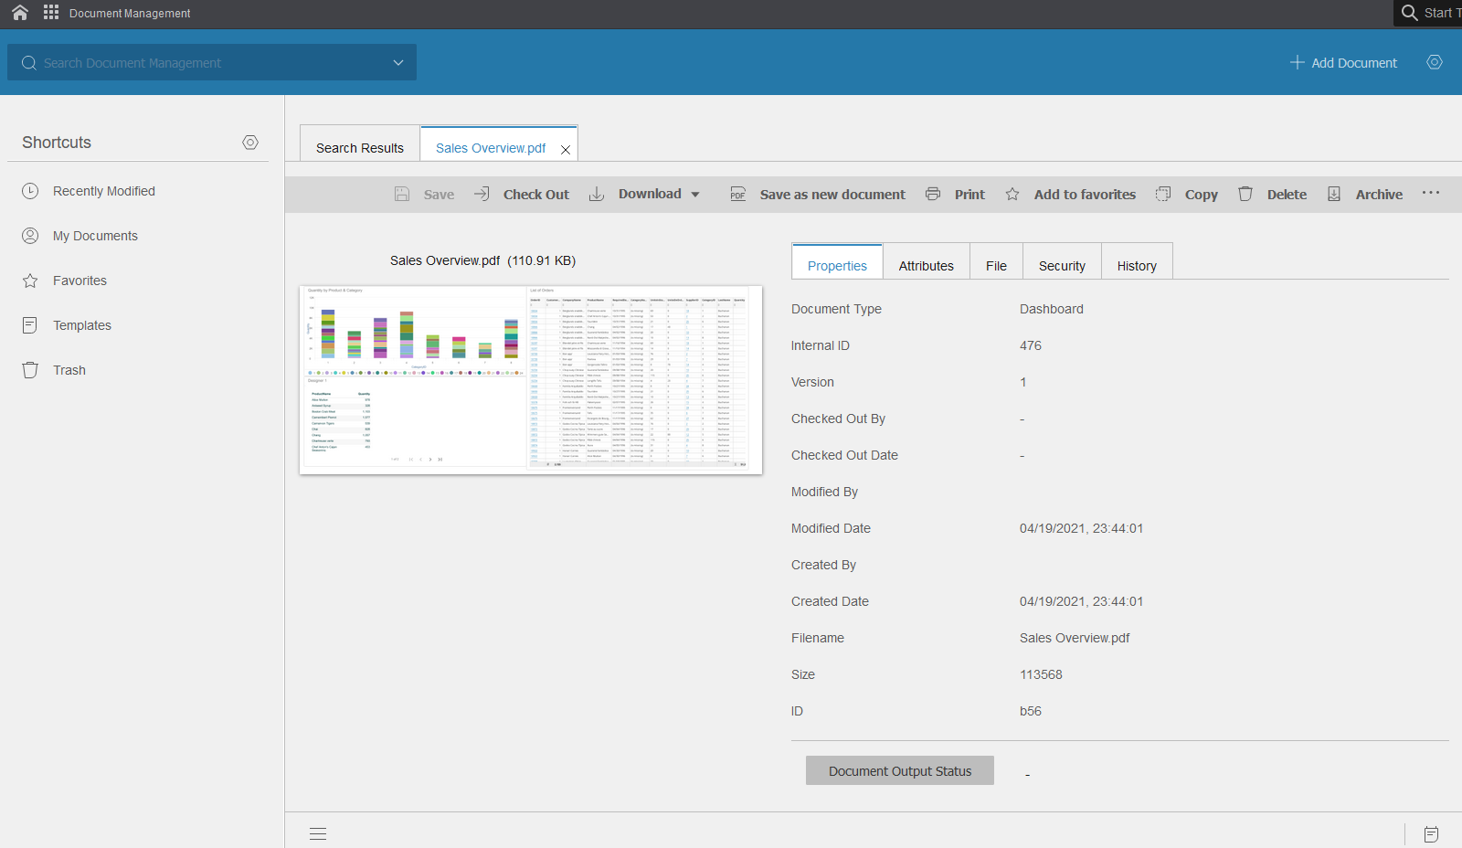Screen dimensions: 1462x848
Task: Switch to the Attributes tab
Action: pos(926,266)
